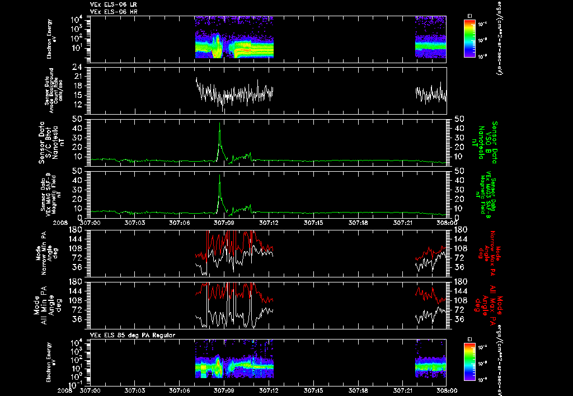This screenshot has height=396, width=573.
Task: Click the magnetic field peak in MAG SAF-B panel
Action: [x=219, y=176]
